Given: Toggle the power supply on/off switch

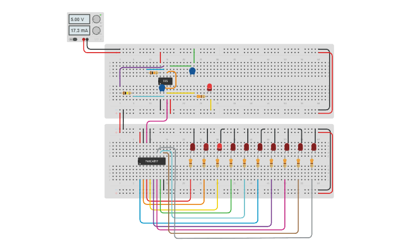Looking at the screenshot, I should tap(74, 39).
